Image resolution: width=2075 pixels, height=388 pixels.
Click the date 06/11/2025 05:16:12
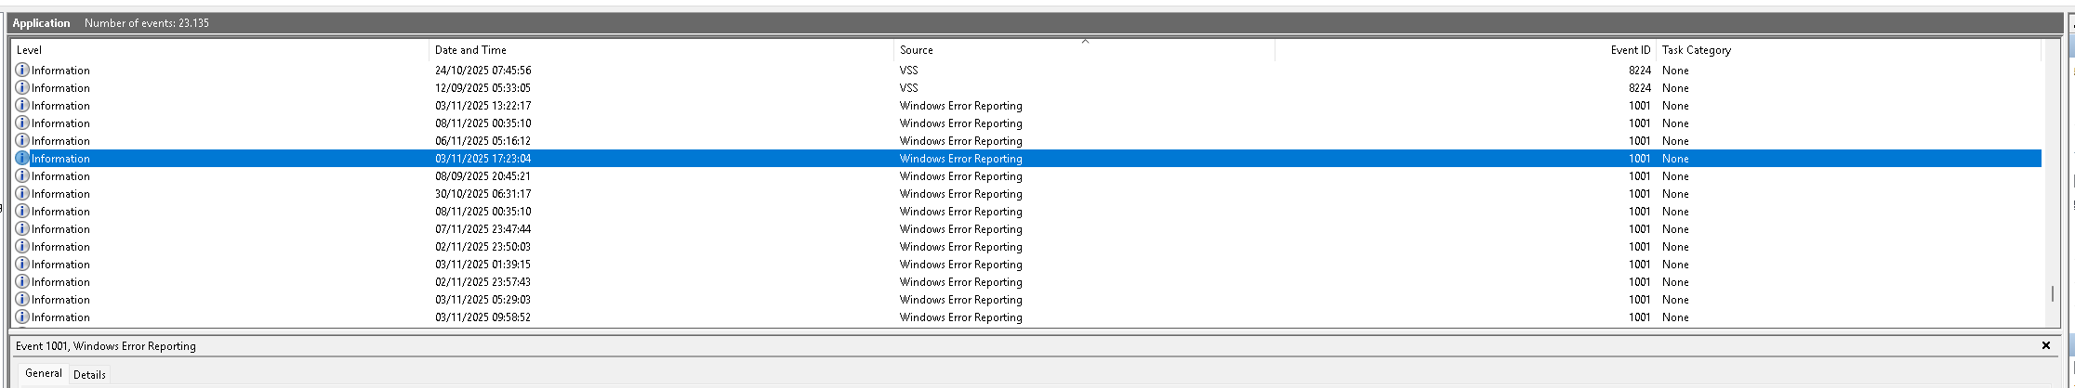coord(482,141)
